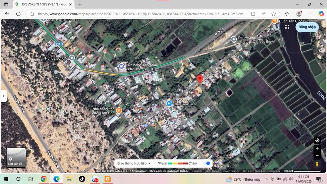Image resolution: width=327 pixels, height=184 pixels.
Task: Open a new browser tab
Action: click(80, 4)
